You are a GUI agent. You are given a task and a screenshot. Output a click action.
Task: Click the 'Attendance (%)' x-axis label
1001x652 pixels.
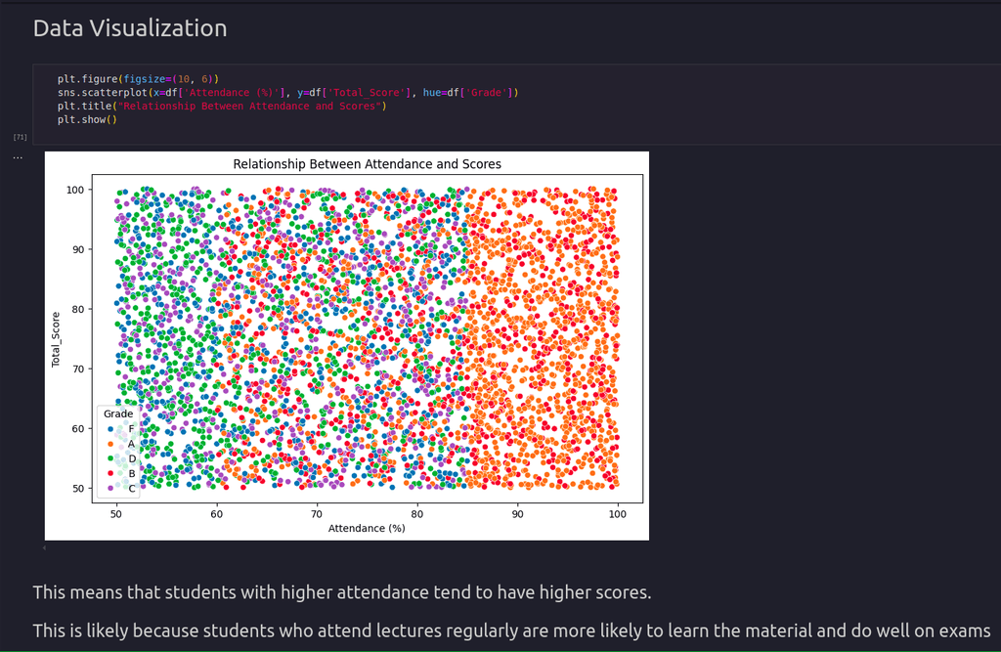tap(367, 528)
